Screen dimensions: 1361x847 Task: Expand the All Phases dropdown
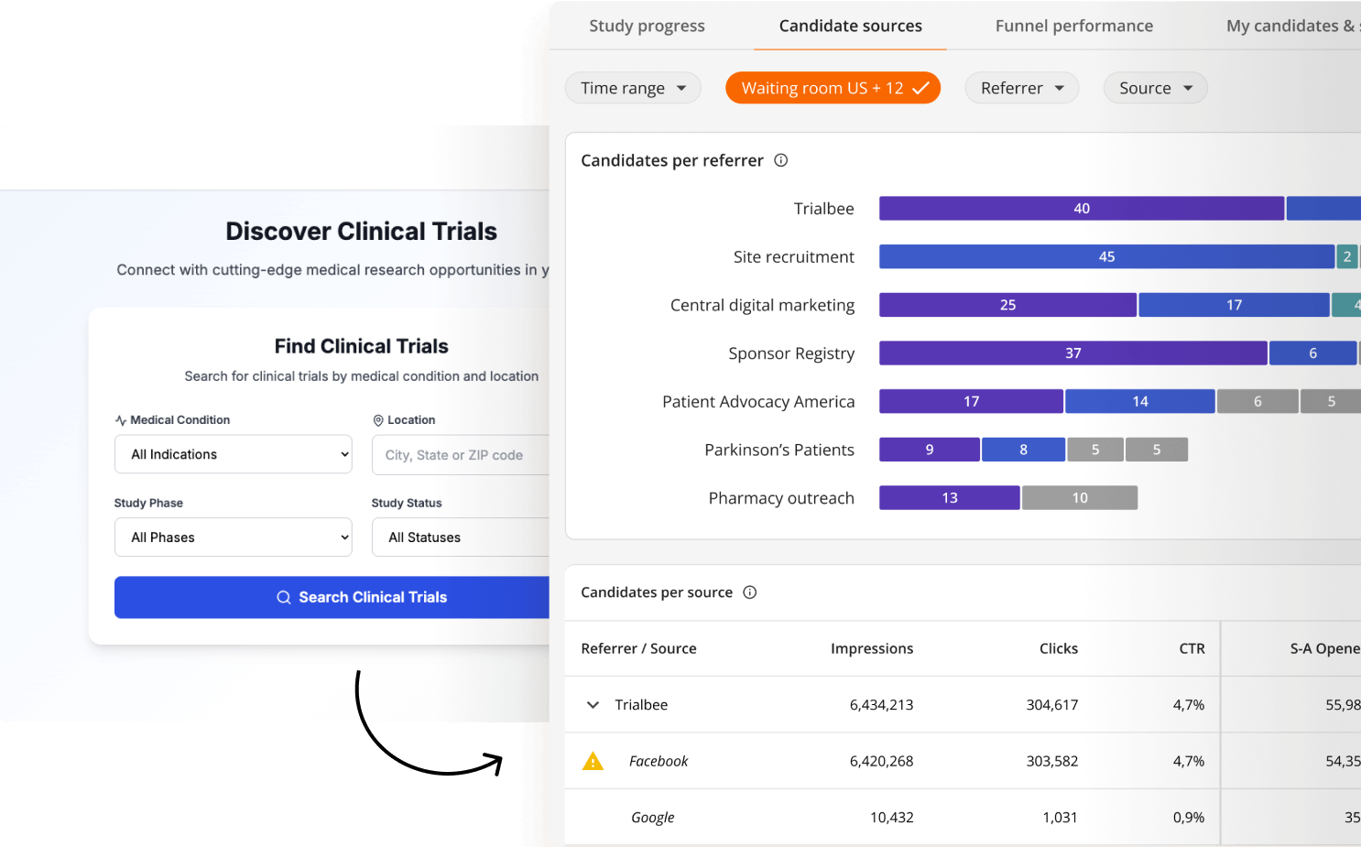233,538
